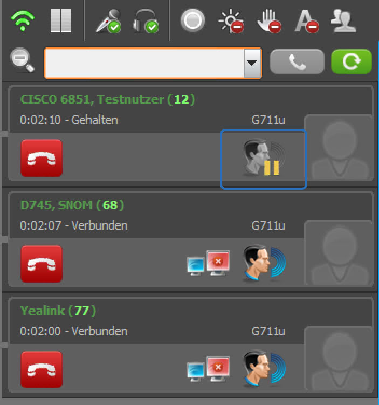Expand the number history dropdown arrow

coord(252,63)
